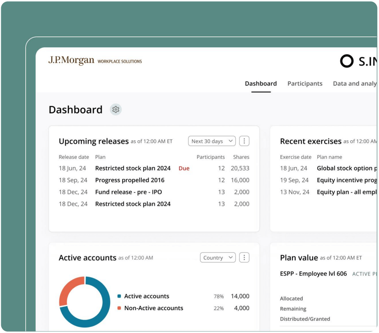Switch to the Participants tab
This screenshot has width=379, height=333.
305,84
